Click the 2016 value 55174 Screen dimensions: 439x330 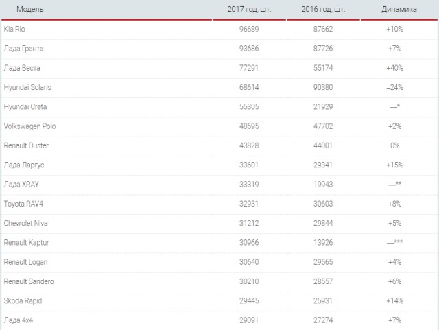323,68
